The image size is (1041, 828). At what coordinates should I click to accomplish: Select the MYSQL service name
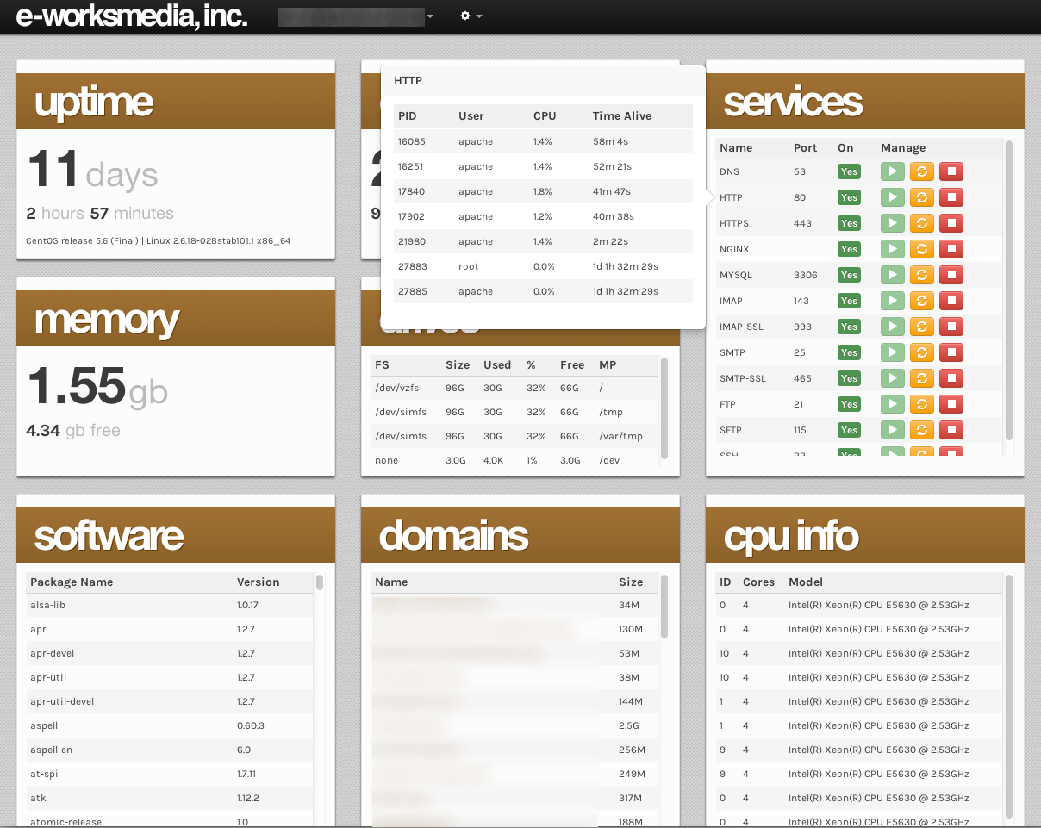pos(736,275)
